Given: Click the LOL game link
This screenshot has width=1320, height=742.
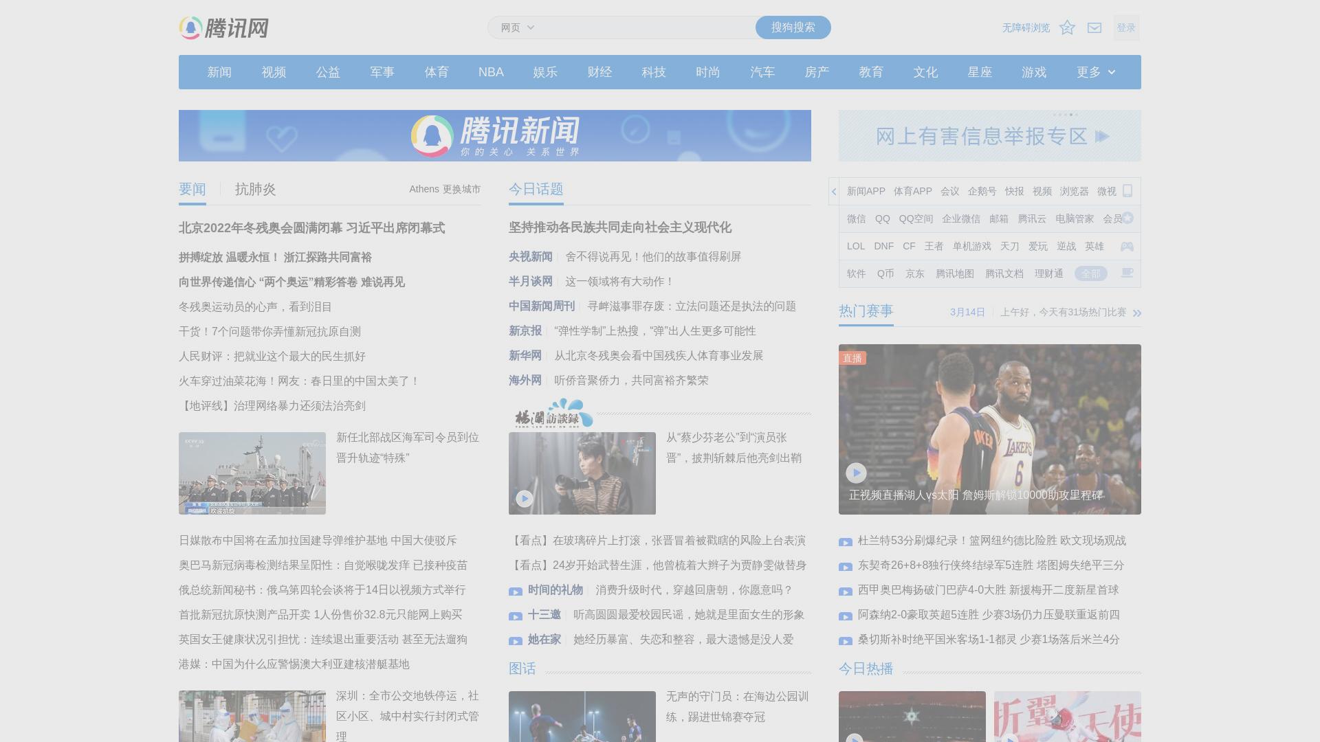Looking at the screenshot, I should (x=856, y=246).
